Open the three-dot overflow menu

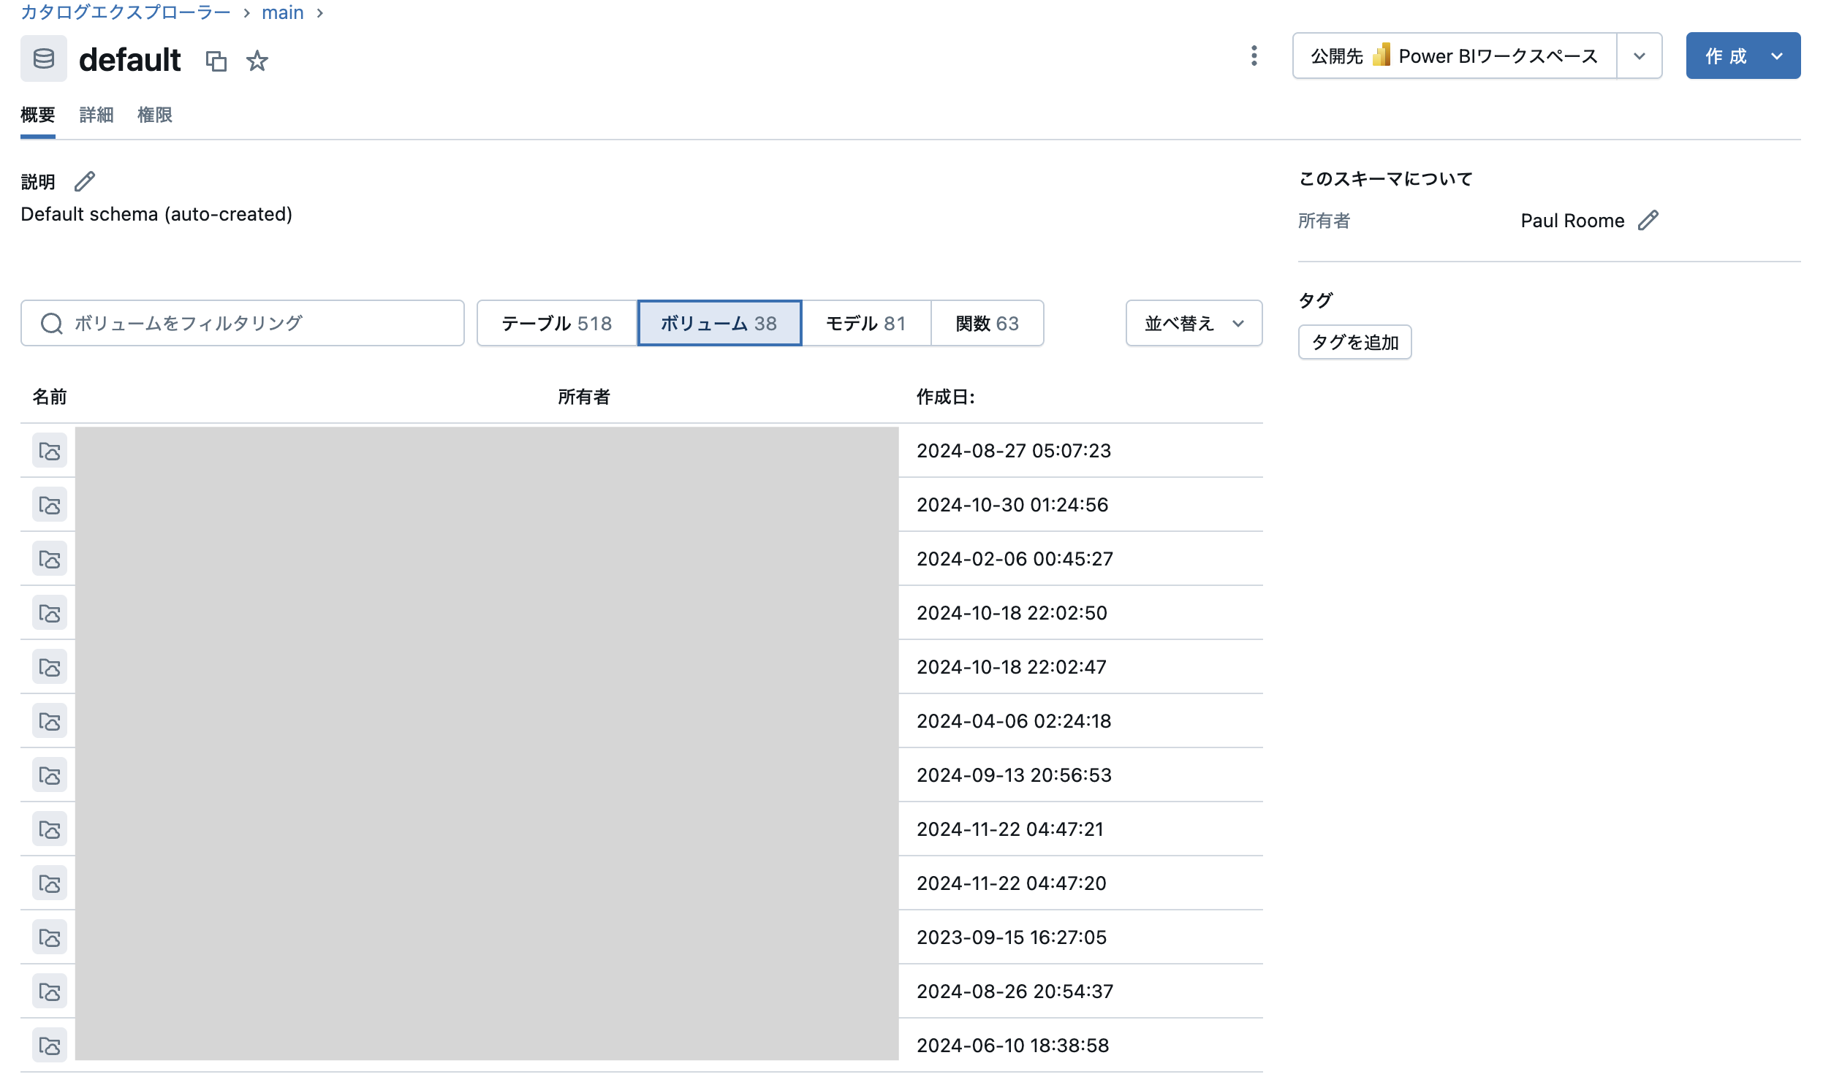coord(1253,55)
